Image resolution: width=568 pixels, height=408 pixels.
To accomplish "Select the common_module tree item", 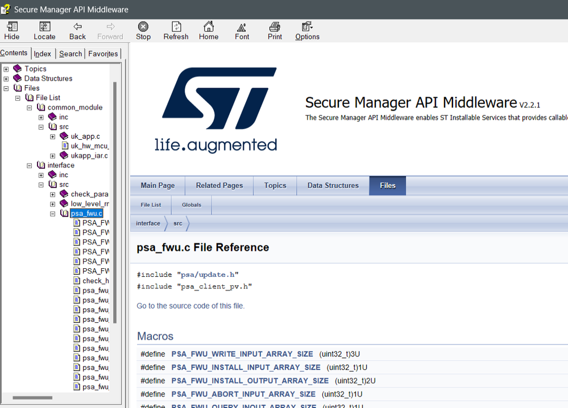I will point(75,107).
